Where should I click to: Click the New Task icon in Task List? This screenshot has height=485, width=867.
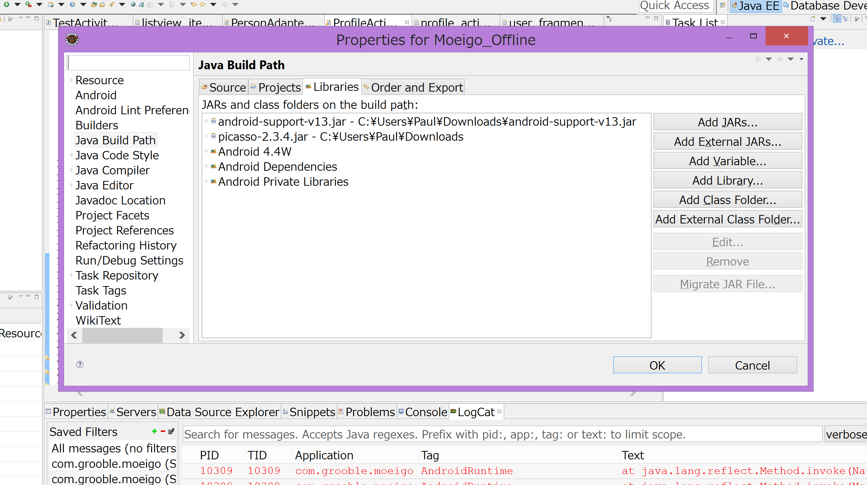[x=813, y=19]
